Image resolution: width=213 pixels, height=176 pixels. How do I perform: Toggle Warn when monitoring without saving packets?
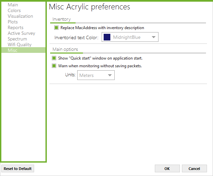point(54,66)
